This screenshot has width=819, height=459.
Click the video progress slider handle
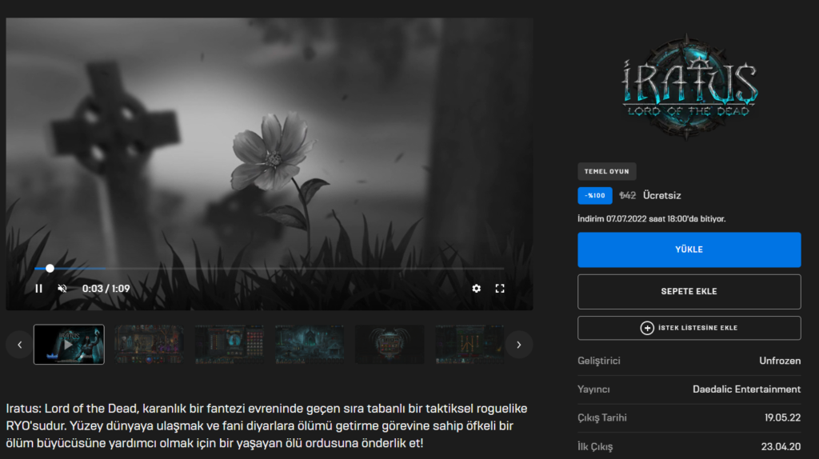pyautogui.click(x=50, y=269)
